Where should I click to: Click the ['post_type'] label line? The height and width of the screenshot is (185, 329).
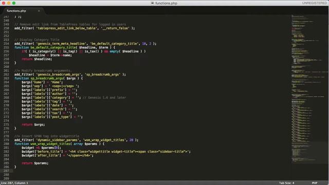pyautogui.click(x=52, y=117)
